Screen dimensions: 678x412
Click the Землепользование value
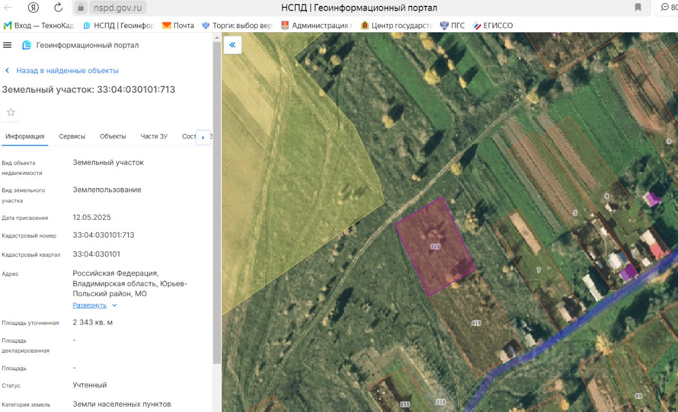pyautogui.click(x=107, y=190)
